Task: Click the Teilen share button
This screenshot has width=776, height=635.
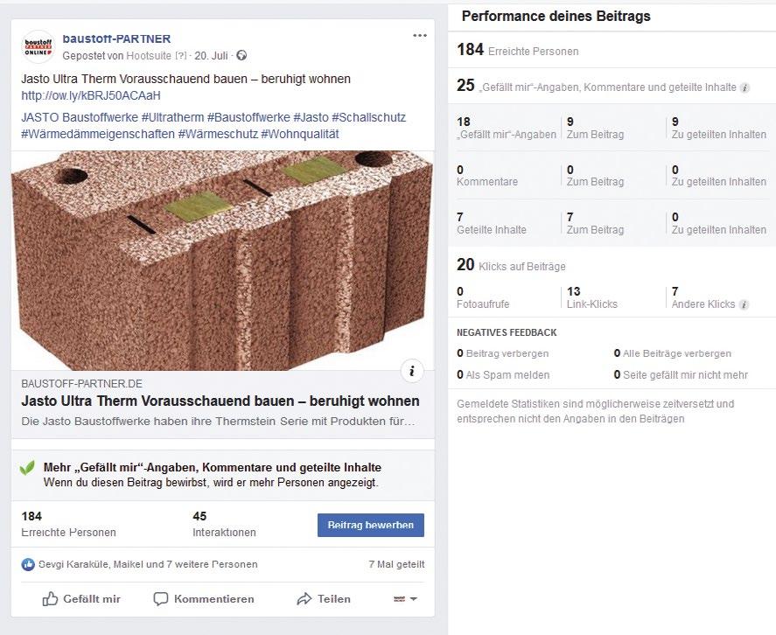Action: tap(323, 599)
